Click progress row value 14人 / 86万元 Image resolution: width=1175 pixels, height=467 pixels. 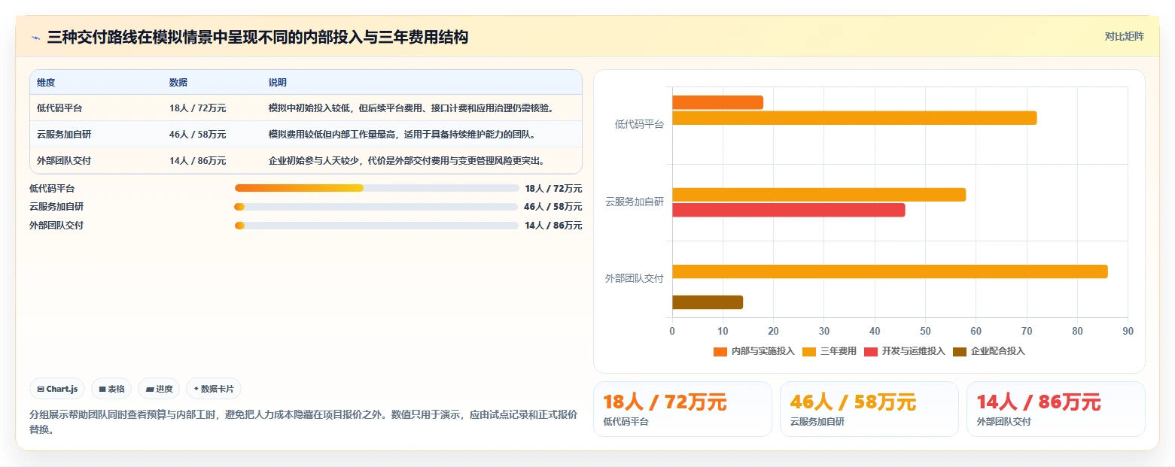tap(553, 226)
